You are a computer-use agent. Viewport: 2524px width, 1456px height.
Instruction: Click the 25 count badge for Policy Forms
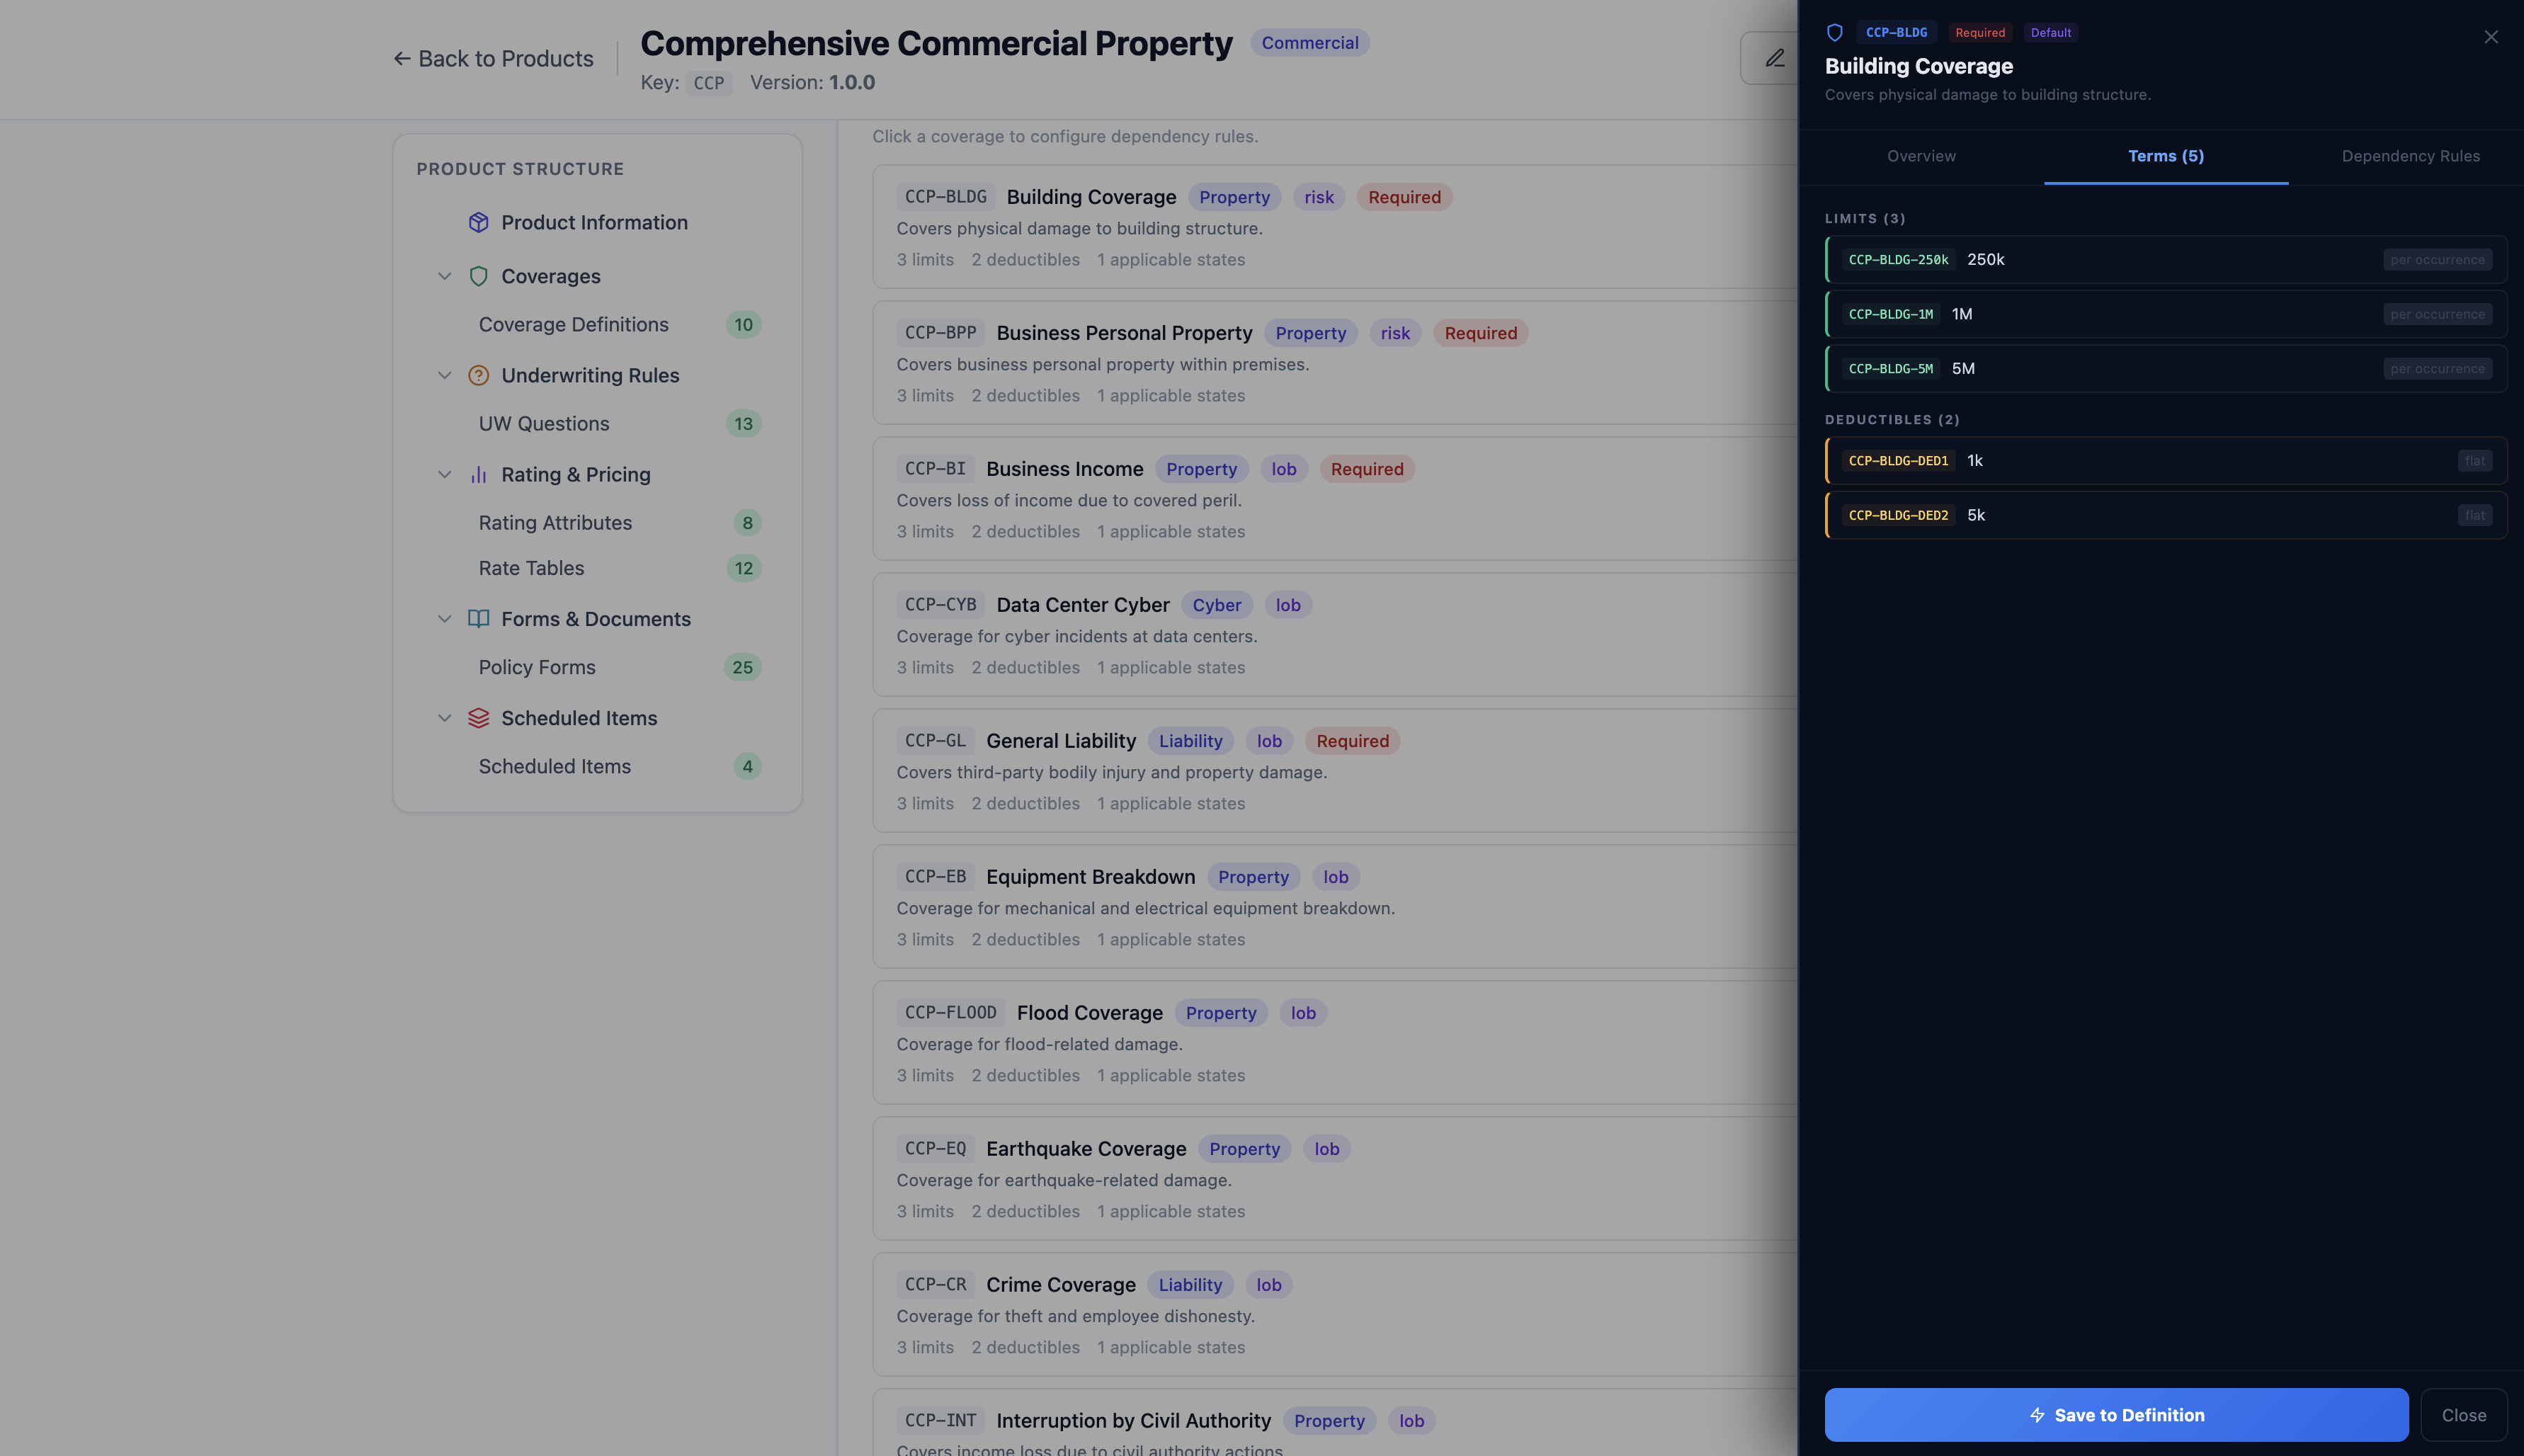pyautogui.click(x=742, y=666)
